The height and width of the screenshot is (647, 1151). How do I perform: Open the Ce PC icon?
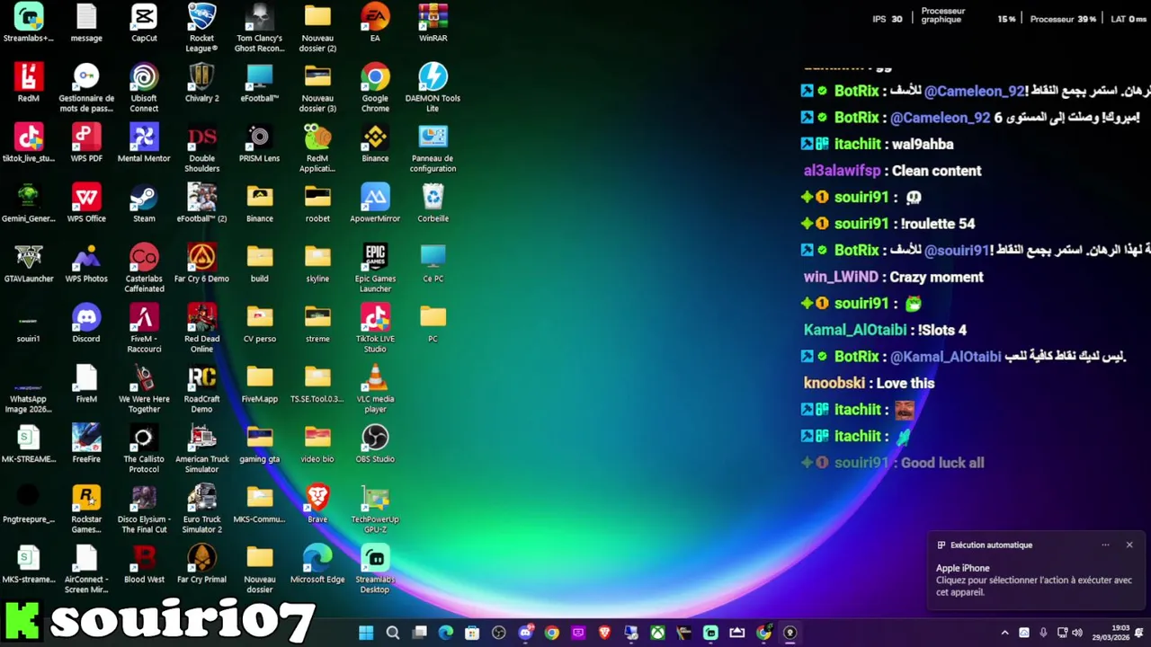click(433, 263)
